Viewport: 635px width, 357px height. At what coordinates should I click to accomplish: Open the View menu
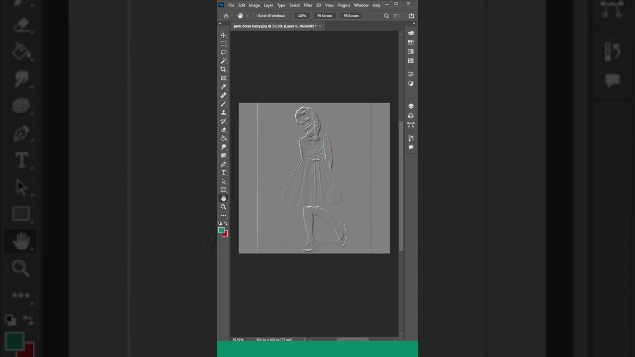pyautogui.click(x=329, y=5)
